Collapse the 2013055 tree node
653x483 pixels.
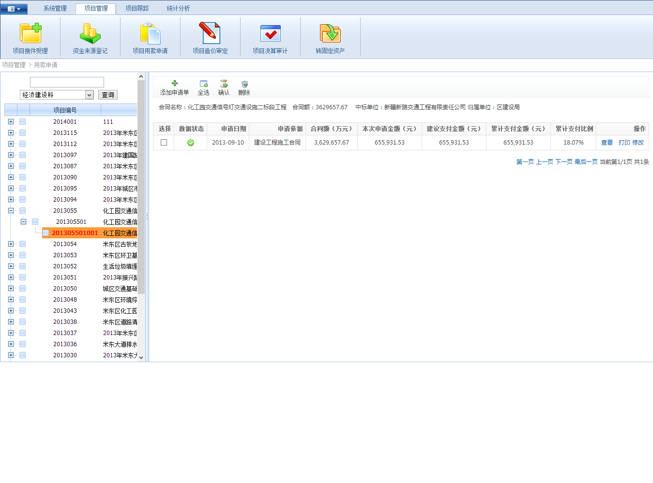click(x=11, y=211)
